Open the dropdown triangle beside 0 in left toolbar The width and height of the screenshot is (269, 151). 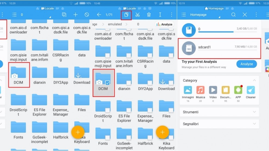coord(50,17)
